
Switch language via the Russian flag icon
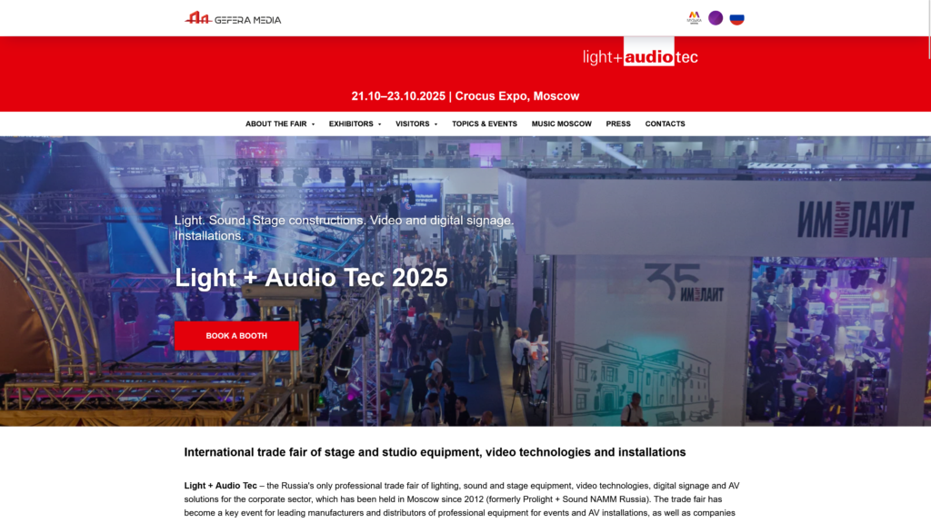click(x=736, y=18)
